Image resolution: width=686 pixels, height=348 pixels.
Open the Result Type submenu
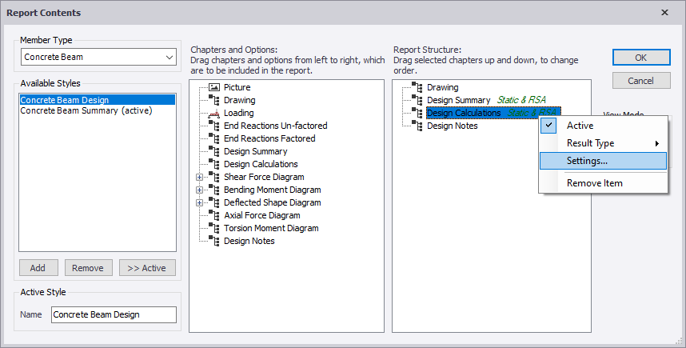click(x=603, y=143)
